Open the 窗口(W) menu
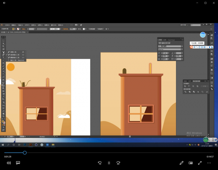Image resolution: width=218 pixels, height=170 pixels. coord(54,25)
